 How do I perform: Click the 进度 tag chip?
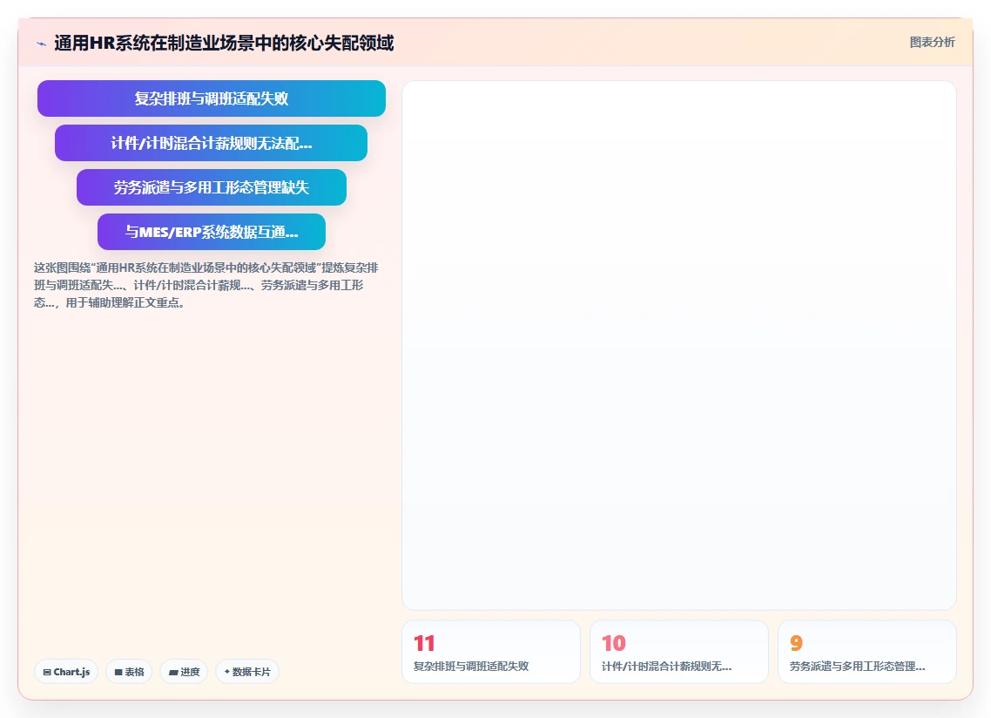point(184,672)
